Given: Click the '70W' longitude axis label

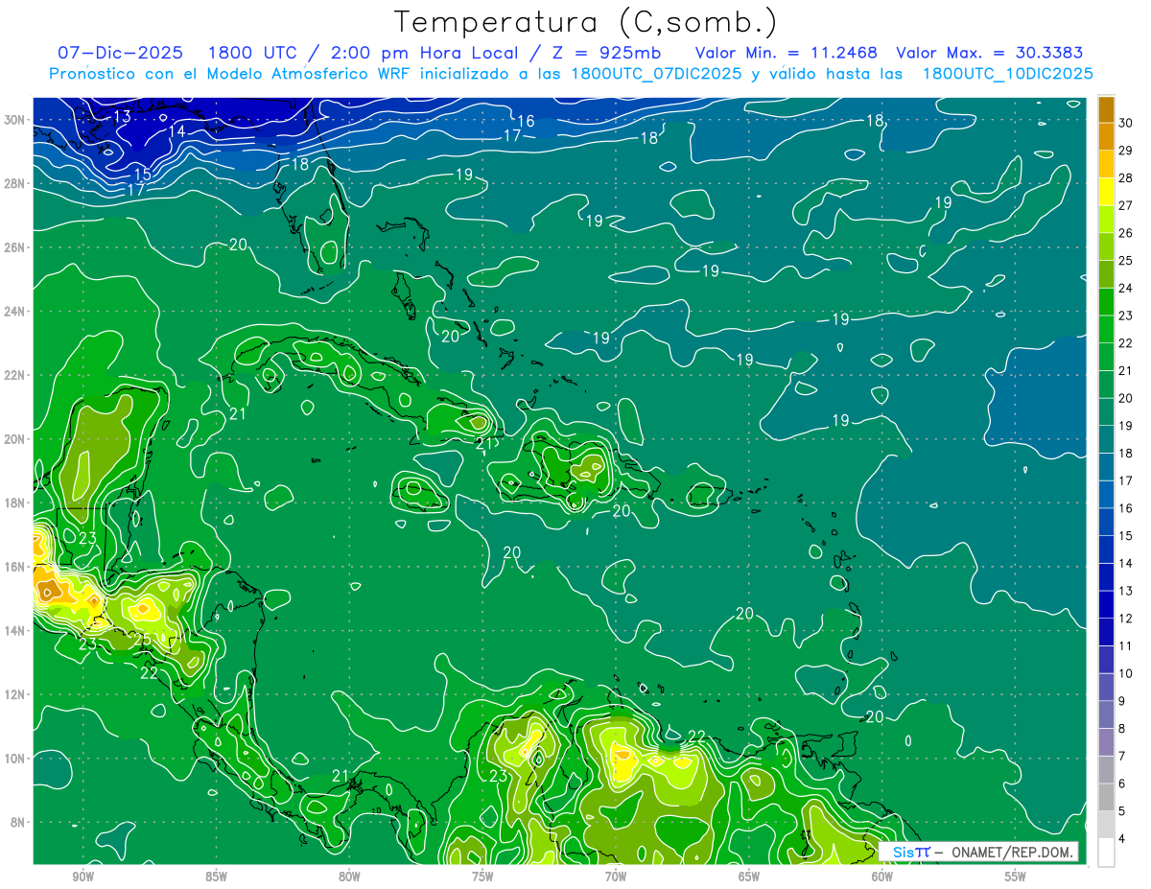Looking at the screenshot, I should tap(616, 877).
